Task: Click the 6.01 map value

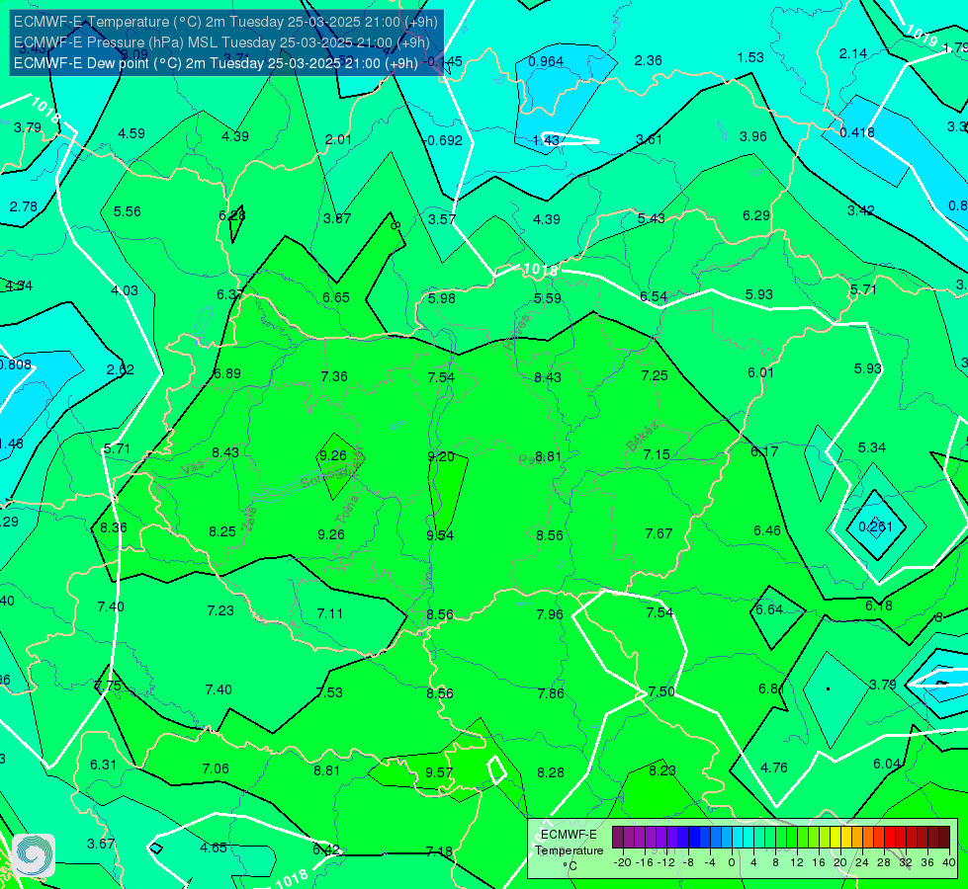Action: click(760, 372)
